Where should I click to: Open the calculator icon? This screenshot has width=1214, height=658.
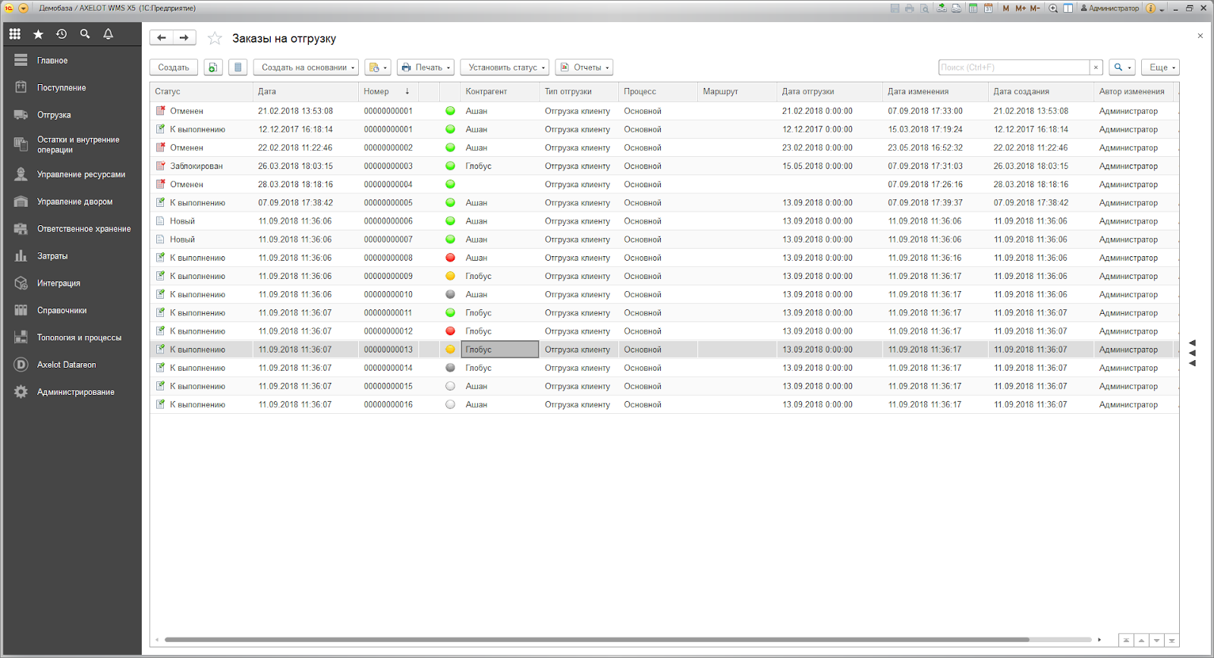973,8
